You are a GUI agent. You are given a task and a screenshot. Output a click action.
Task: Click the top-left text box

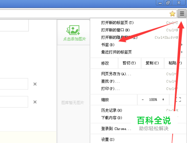[14, 25]
